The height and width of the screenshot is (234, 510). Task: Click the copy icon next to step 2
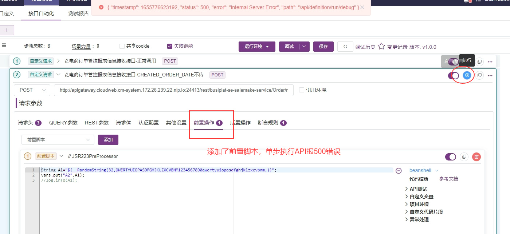[479, 75]
